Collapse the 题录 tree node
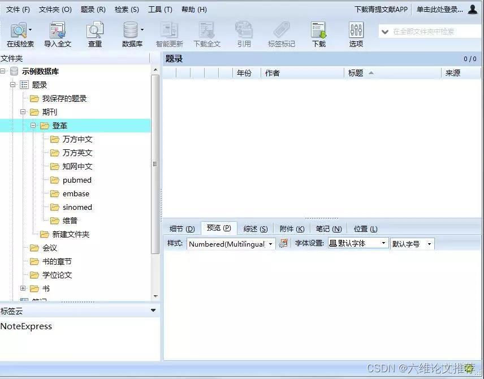The width and height of the screenshot is (484, 379). point(12,84)
